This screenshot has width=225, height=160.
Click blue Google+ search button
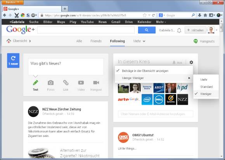[x=147, y=30]
